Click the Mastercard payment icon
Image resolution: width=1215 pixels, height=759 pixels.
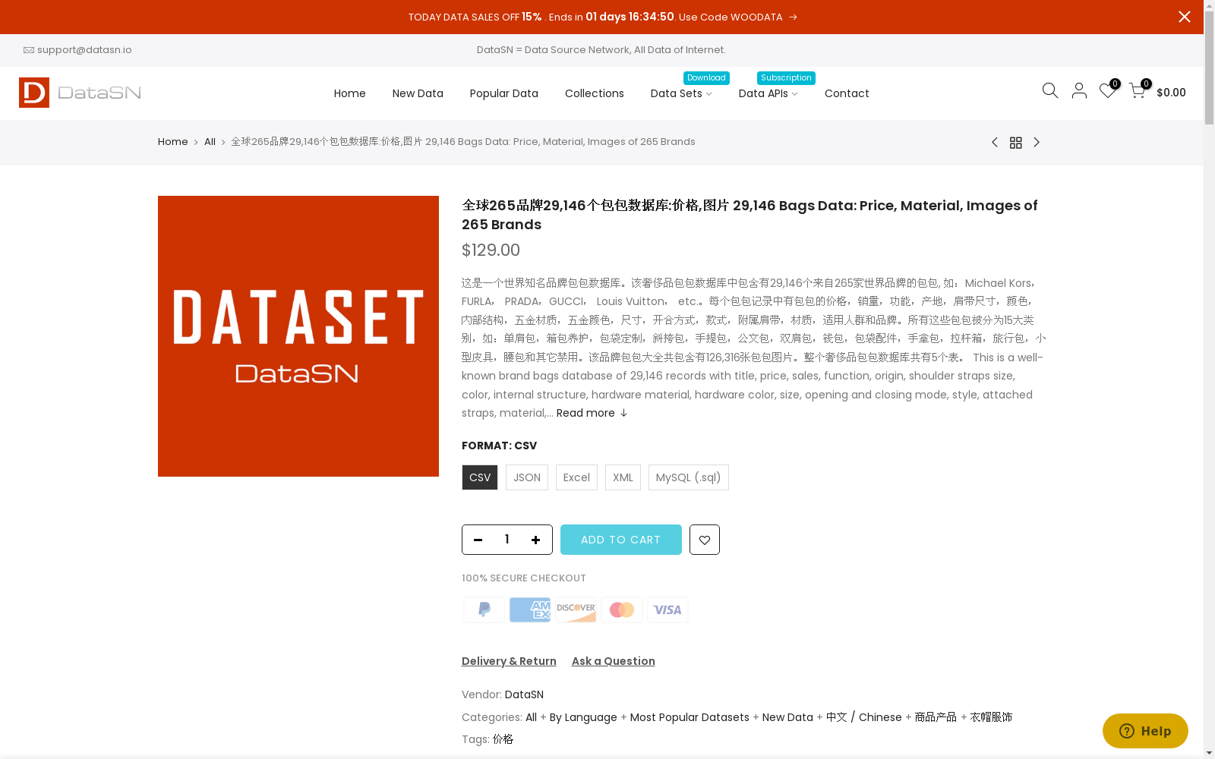(622, 609)
